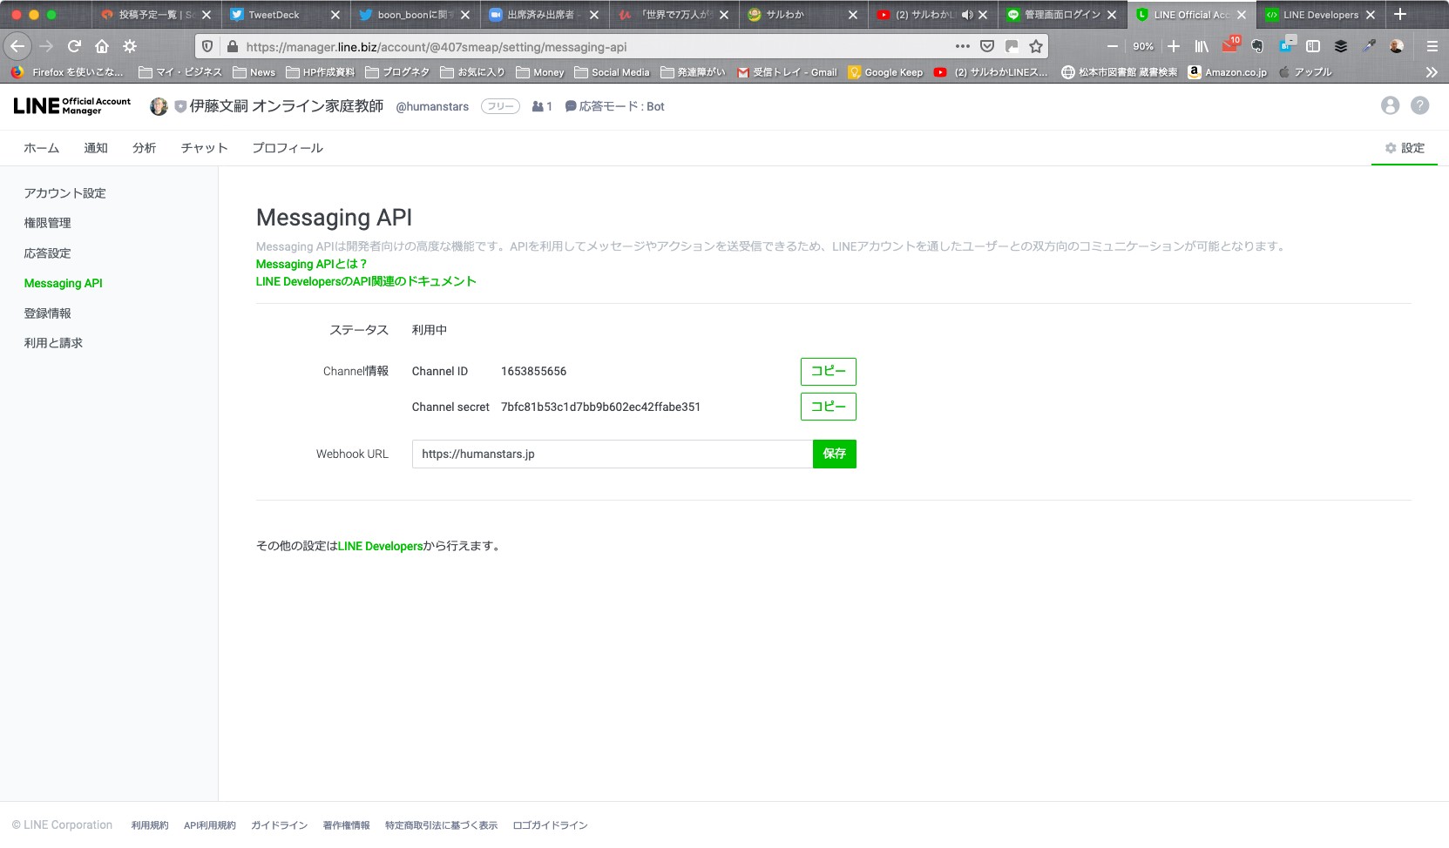Select 利用と請求 in sidebar
1449x848 pixels.
(x=53, y=343)
